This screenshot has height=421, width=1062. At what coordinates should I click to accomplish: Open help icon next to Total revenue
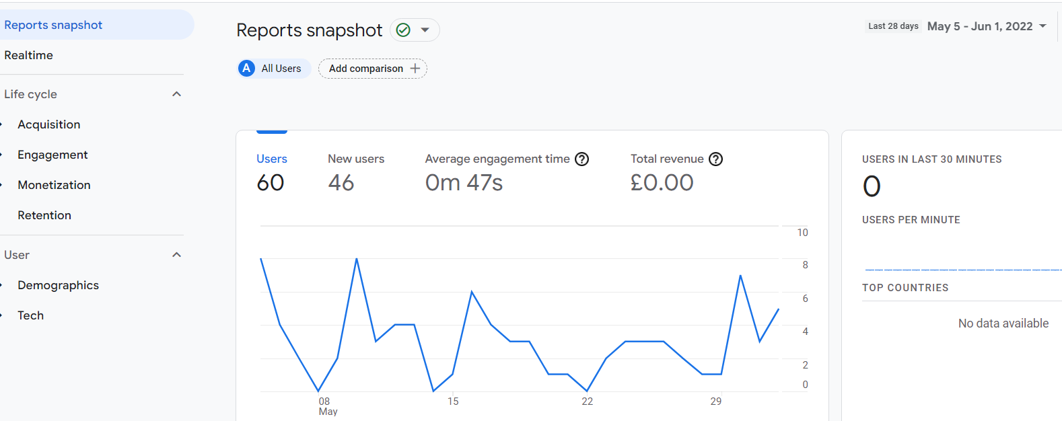coord(716,159)
